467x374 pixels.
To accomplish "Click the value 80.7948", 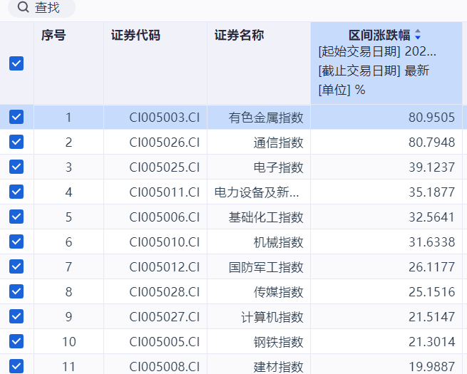I will (x=431, y=142).
